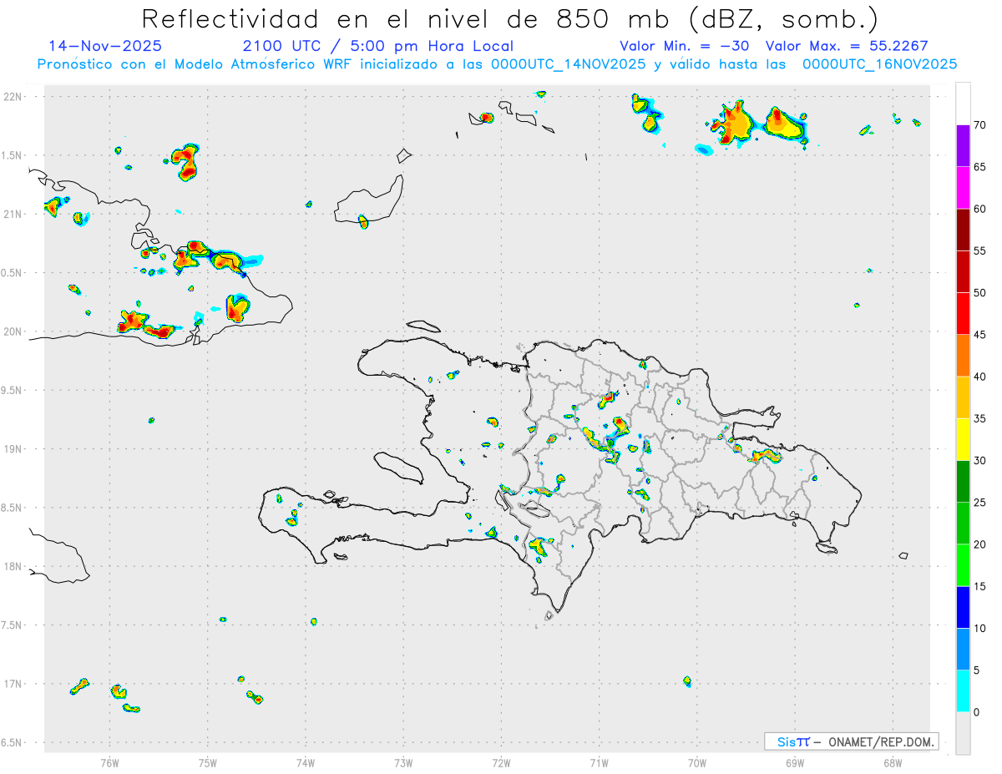The width and height of the screenshot is (1002, 774).
Task: Click the '65' colorbar tick value
Action: coord(980,167)
